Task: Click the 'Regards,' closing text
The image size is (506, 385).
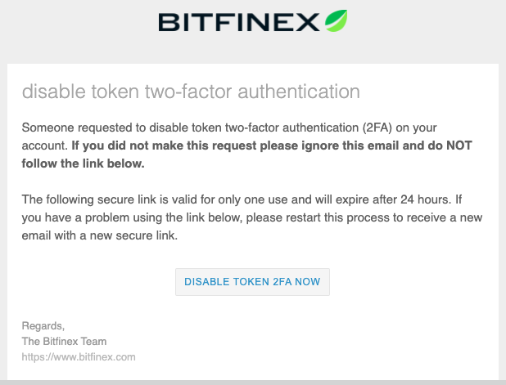Action: click(43, 326)
